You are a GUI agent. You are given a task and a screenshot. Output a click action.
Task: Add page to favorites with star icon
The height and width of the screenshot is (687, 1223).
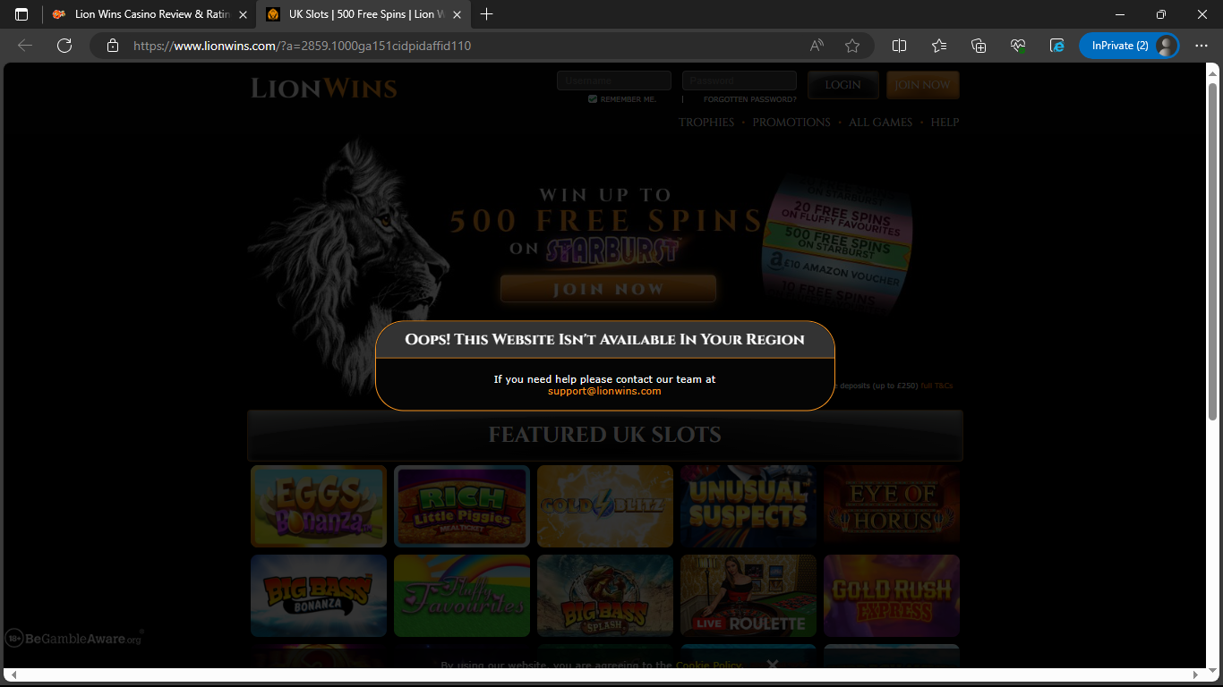click(852, 46)
